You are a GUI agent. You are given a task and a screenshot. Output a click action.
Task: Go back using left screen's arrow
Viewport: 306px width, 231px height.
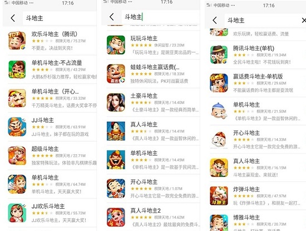point(13,18)
